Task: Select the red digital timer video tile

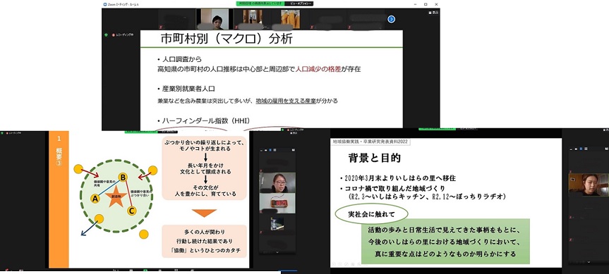Action: pos(277,203)
